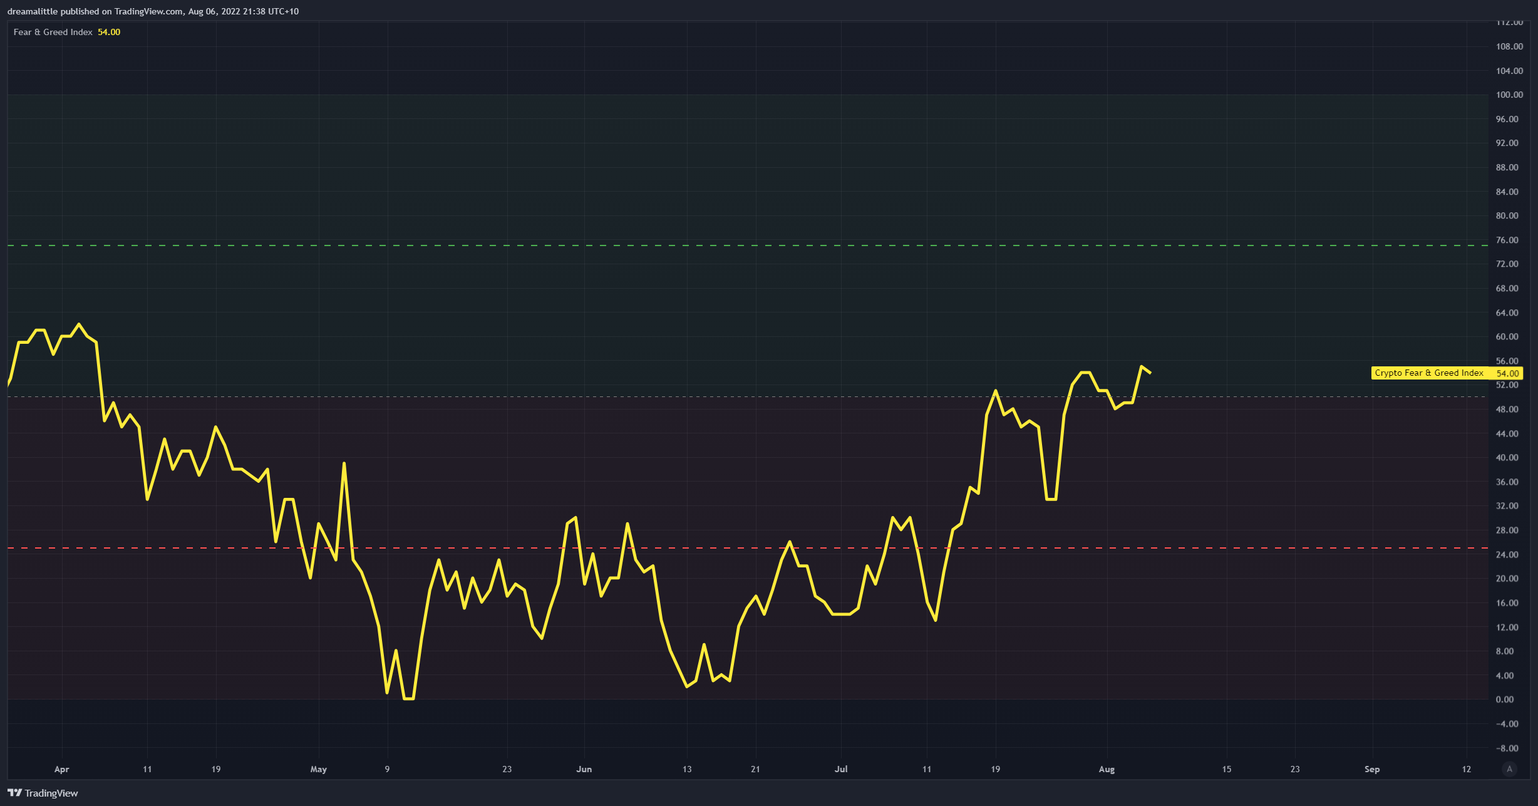
Task: Click the 52.00 price axis label
Action: 1507,385
